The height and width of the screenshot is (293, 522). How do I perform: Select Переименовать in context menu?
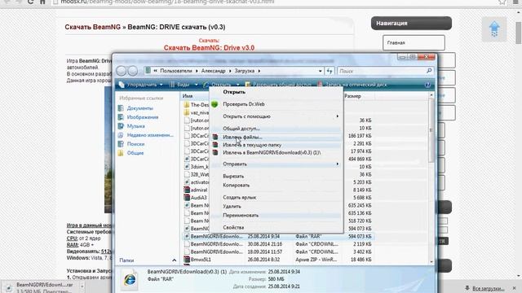(241, 216)
